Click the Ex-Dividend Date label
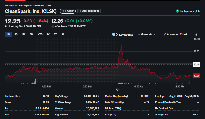The image size is (205, 119). [x=164, y=109]
